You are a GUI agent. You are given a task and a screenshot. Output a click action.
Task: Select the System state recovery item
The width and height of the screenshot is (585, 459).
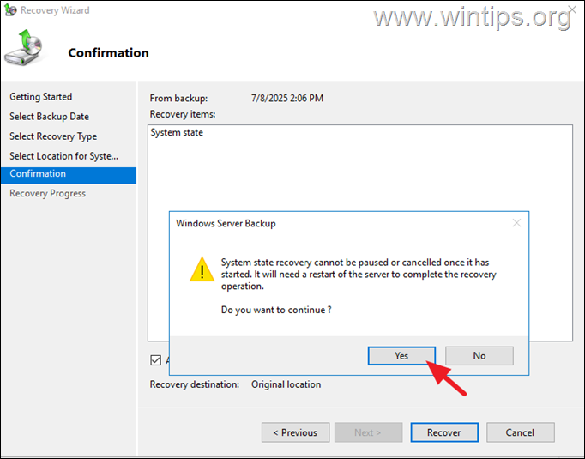[177, 133]
